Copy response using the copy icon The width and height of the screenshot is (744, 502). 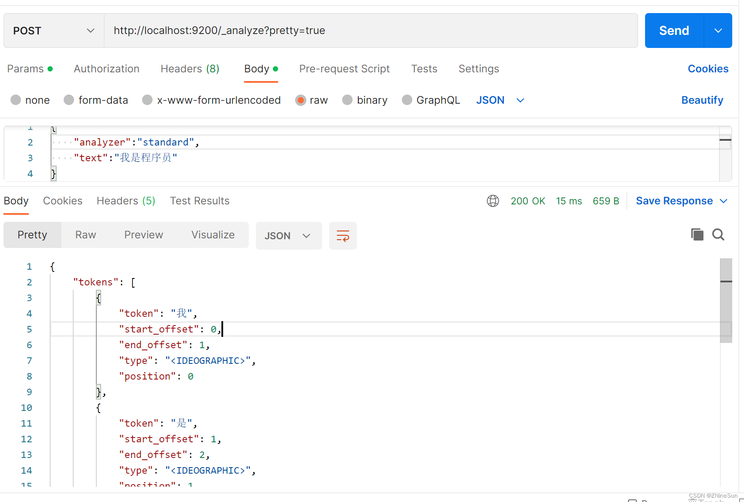pos(697,234)
